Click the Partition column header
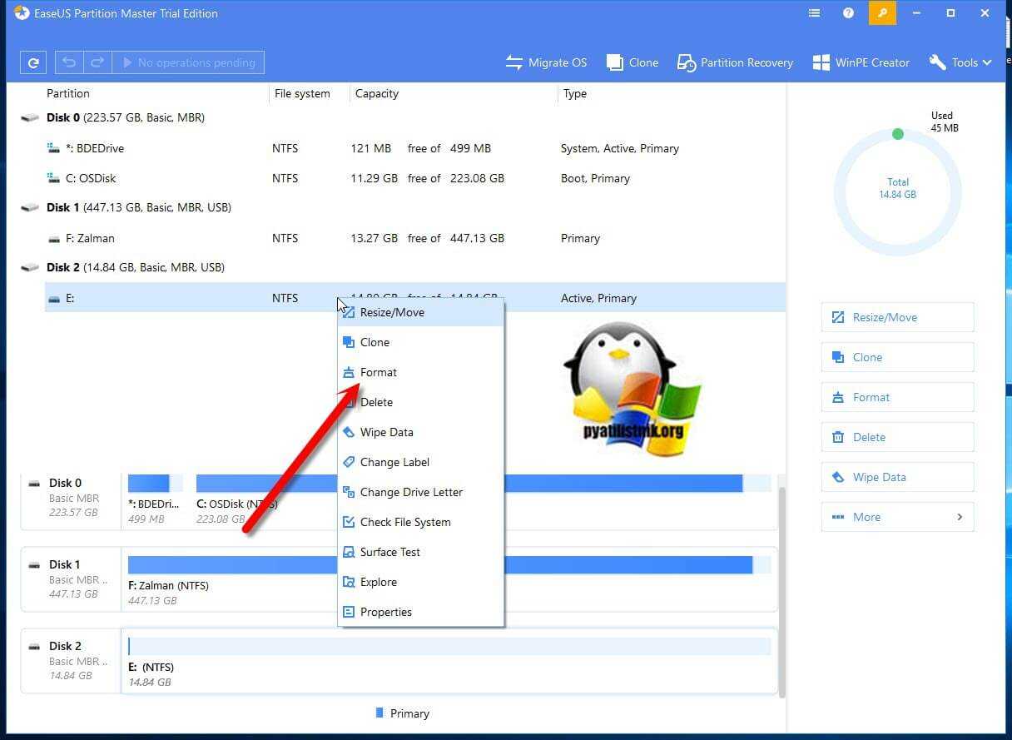This screenshot has width=1012, height=740. point(68,93)
